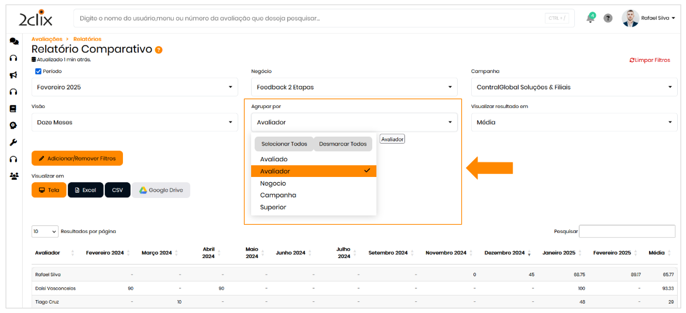Open the book icon in the sidebar

13,109
